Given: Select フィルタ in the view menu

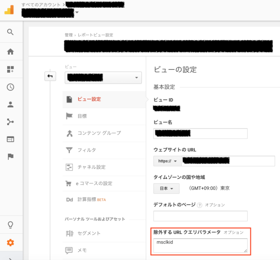Looking at the screenshot, I should (86, 150).
